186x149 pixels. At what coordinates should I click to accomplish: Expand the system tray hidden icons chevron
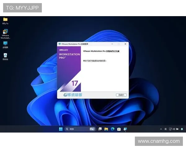click(161, 129)
